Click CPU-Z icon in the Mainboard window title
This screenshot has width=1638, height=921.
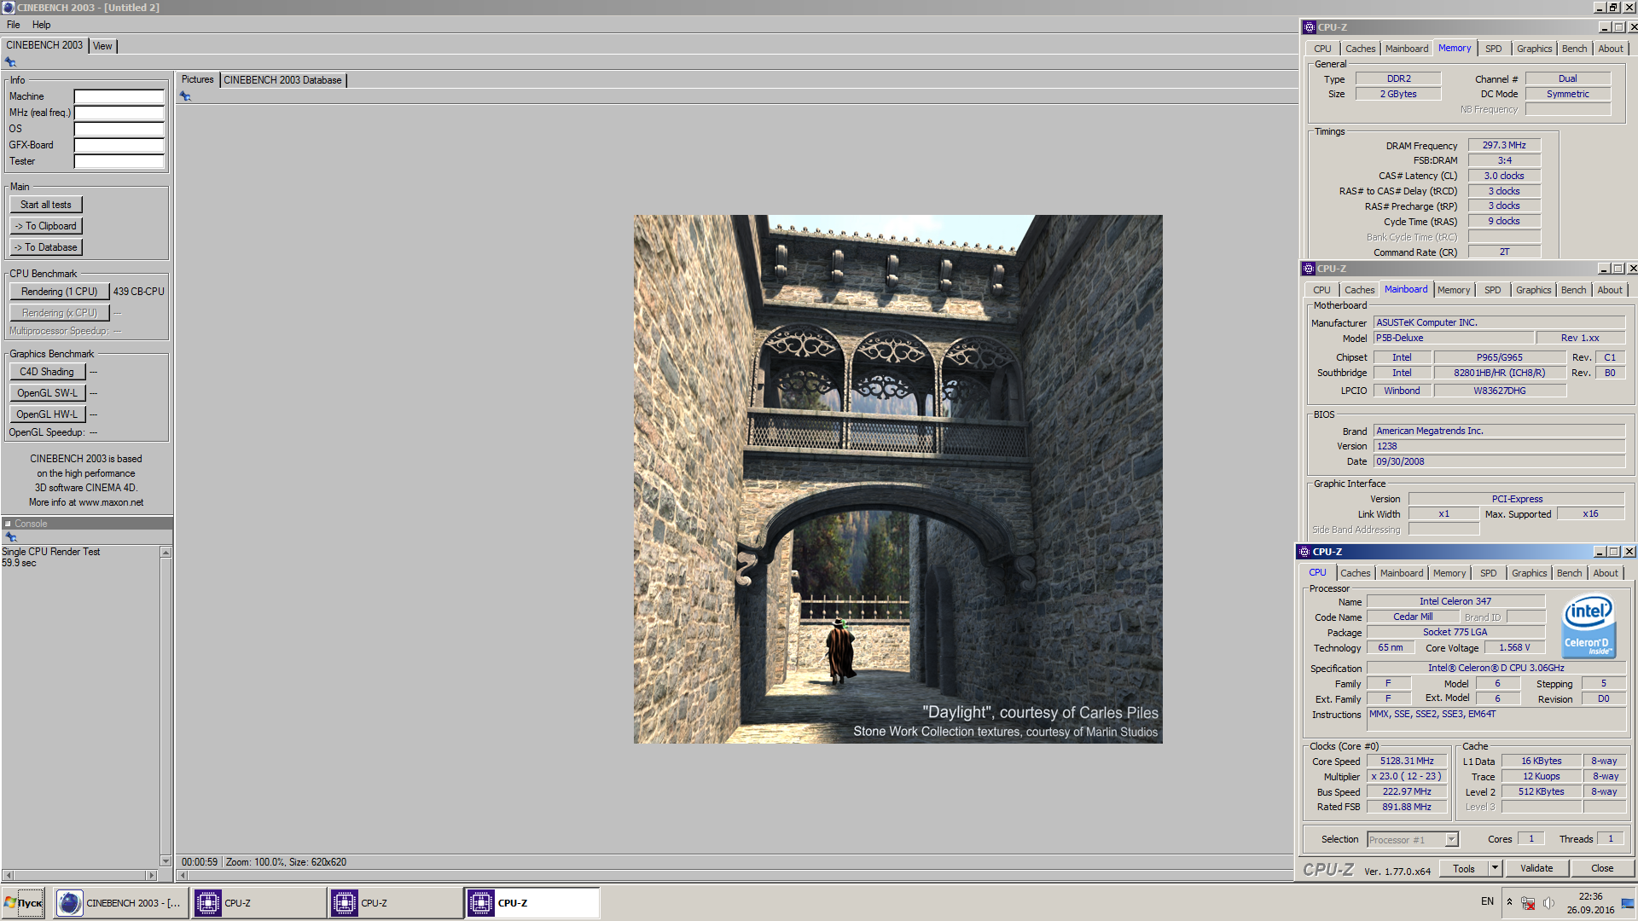(x=1309, y=269)
